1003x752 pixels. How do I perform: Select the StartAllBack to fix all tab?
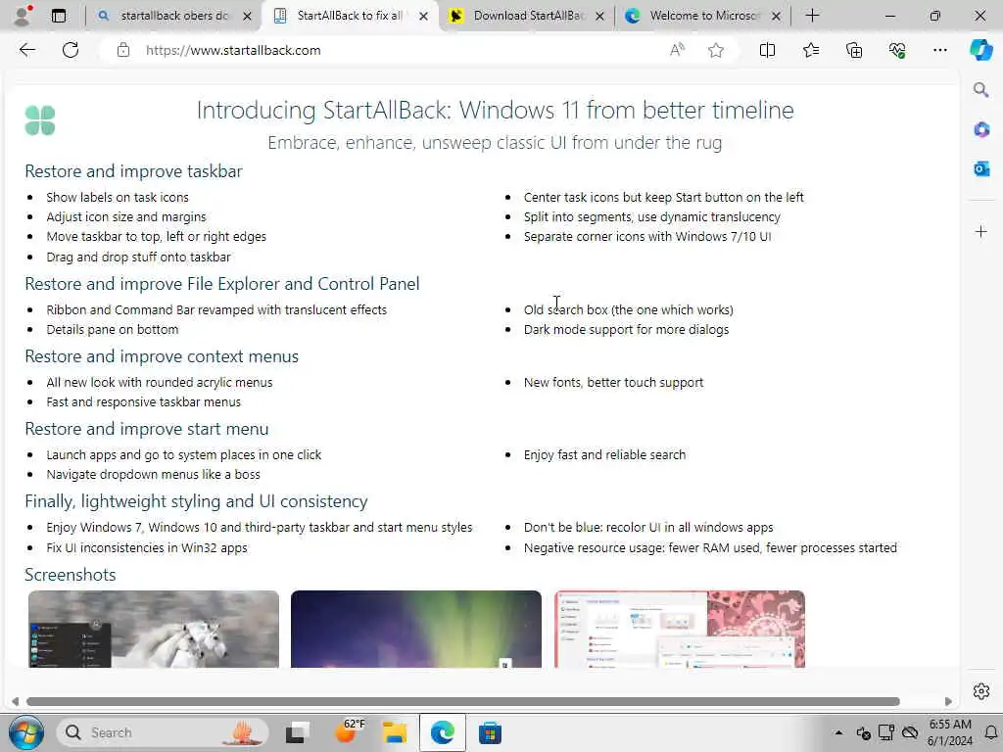point(350,16)
